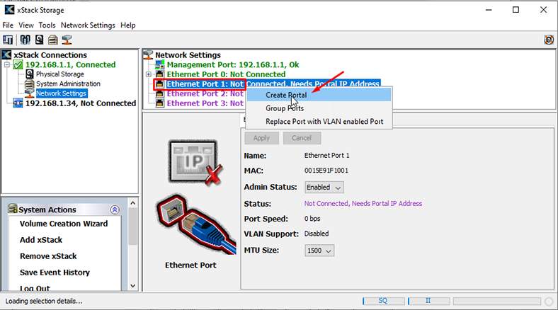Select Management Port: 192.168.1.1, Ok row
This screenshot has height=310, width=558.
click(233, 64)
